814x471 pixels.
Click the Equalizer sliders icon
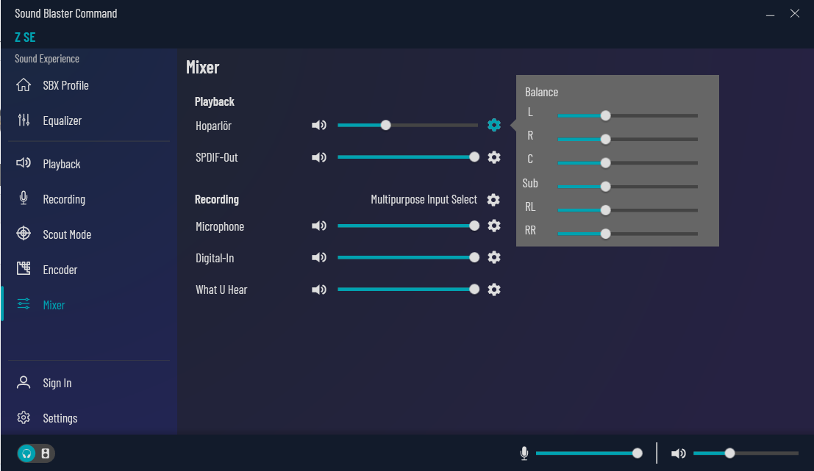[24, 121]
